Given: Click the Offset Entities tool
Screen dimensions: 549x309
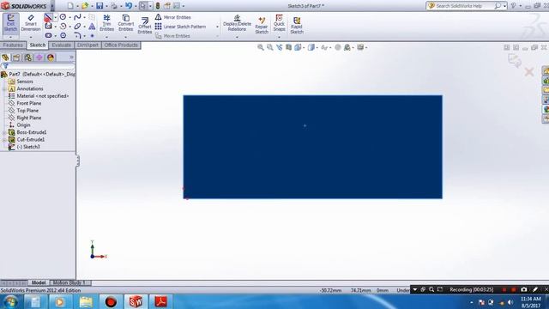Looking at the screenshot, I should click(x=145, y=25).
